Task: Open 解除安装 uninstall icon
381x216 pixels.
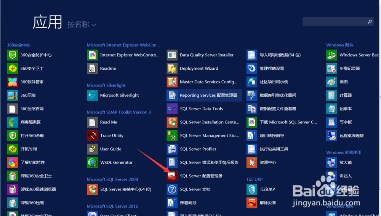Action: (x=252, y=203)
